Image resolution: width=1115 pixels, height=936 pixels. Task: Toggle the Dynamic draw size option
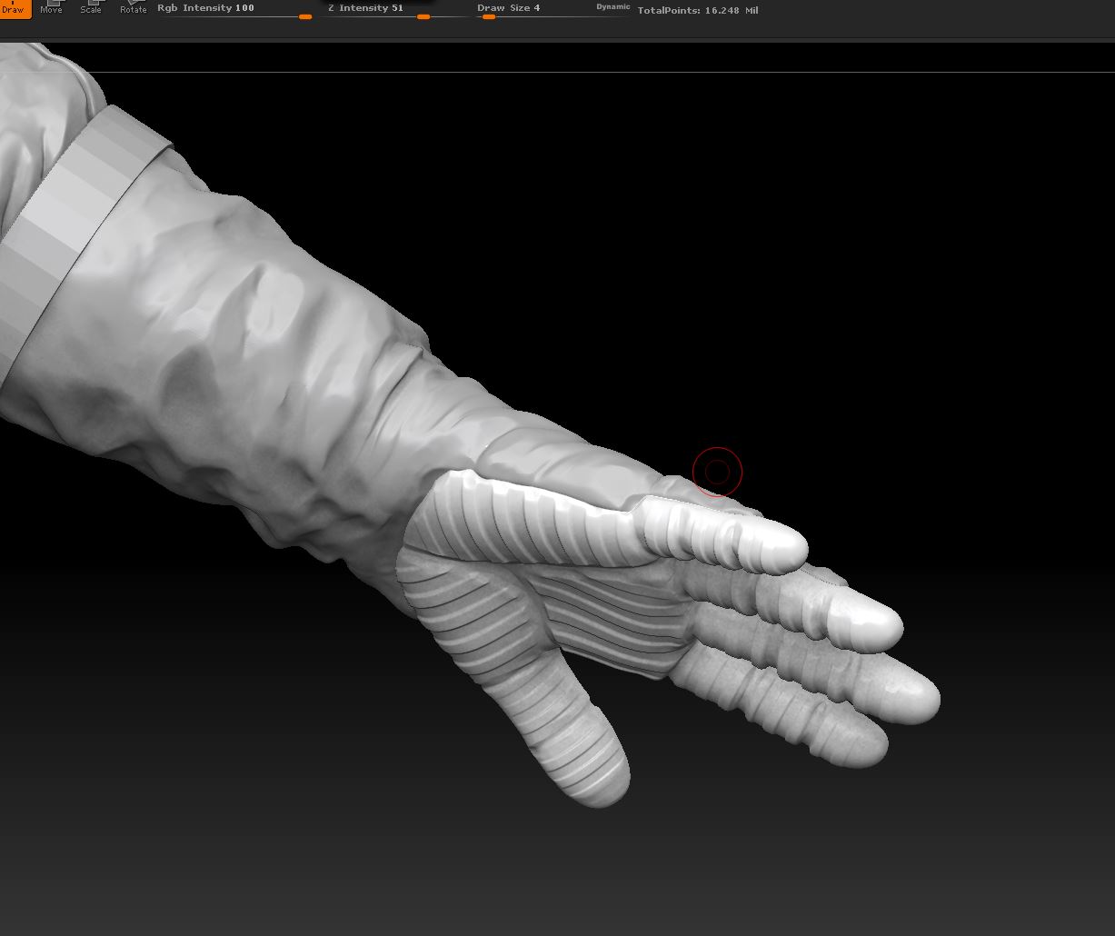click(x=612, y=7)
